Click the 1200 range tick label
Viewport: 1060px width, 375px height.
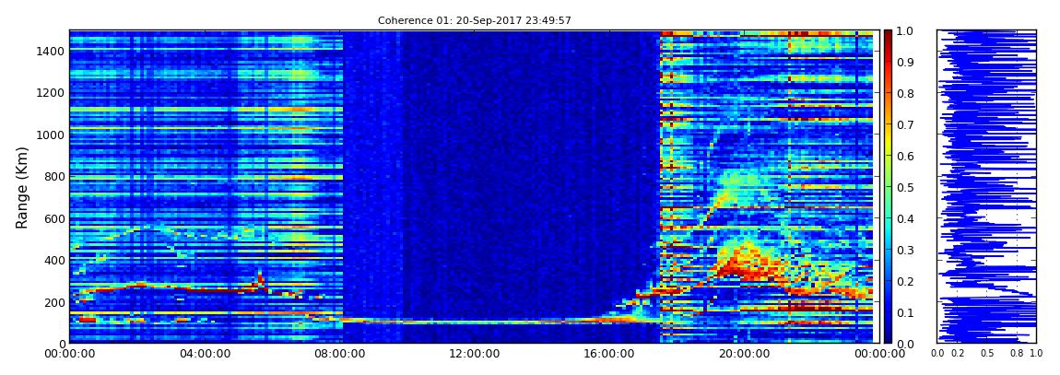[x=50, y=92]
